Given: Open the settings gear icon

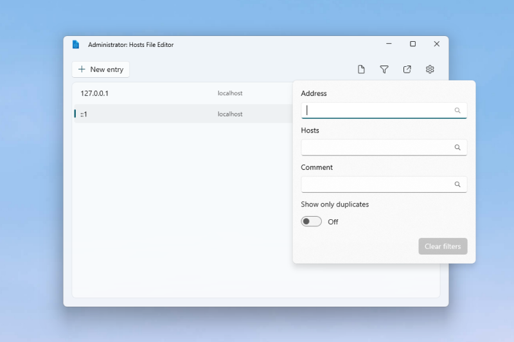Looking at the screenshot, I should [x=430, y=69].
